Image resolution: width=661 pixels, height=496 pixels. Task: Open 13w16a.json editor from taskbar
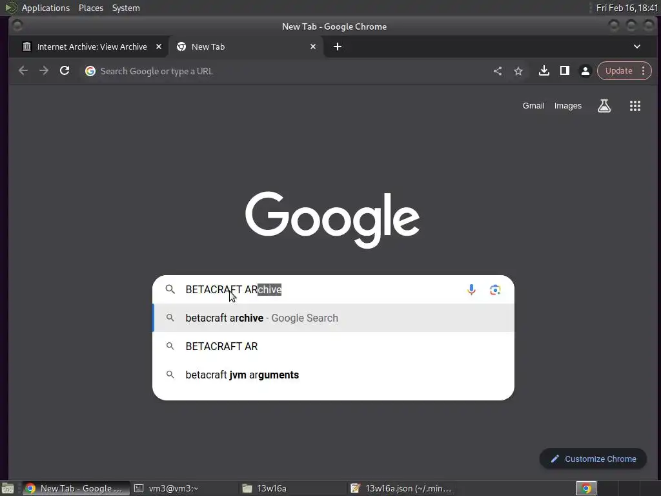[x=402, y=488]
